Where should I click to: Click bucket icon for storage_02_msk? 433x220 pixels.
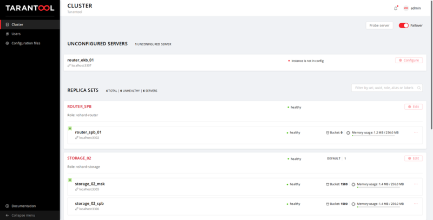[328, 184]
